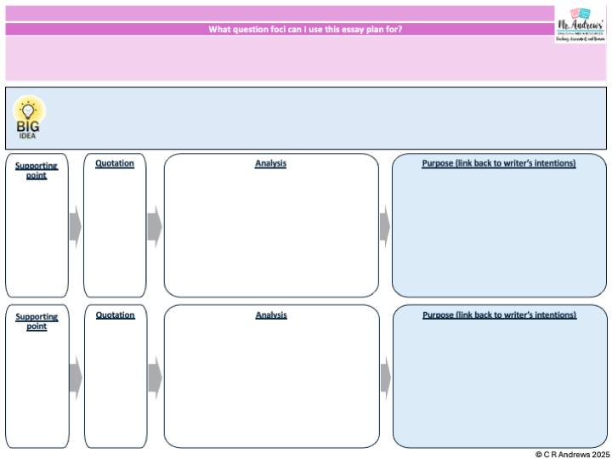The image size is (612, 459).
Task: Click top-row arrow between Quotation and Analysis
Action: (x=154, y=226)
